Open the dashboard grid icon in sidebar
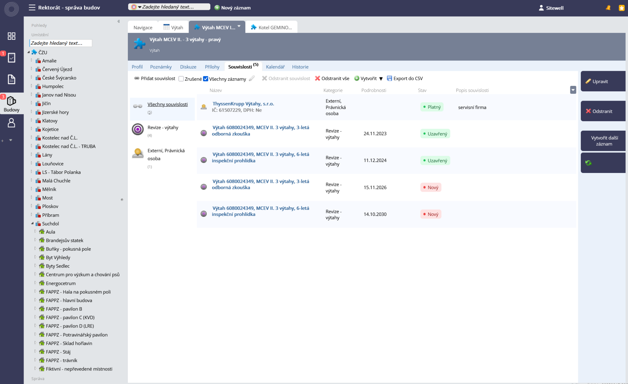628x384 pixels. 11,36
